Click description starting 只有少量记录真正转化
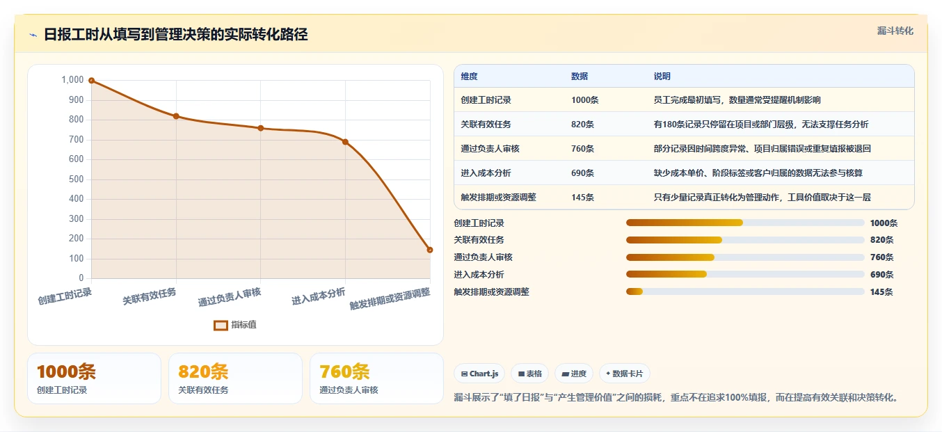The image size is (942, 432). [x=762, y=198]
